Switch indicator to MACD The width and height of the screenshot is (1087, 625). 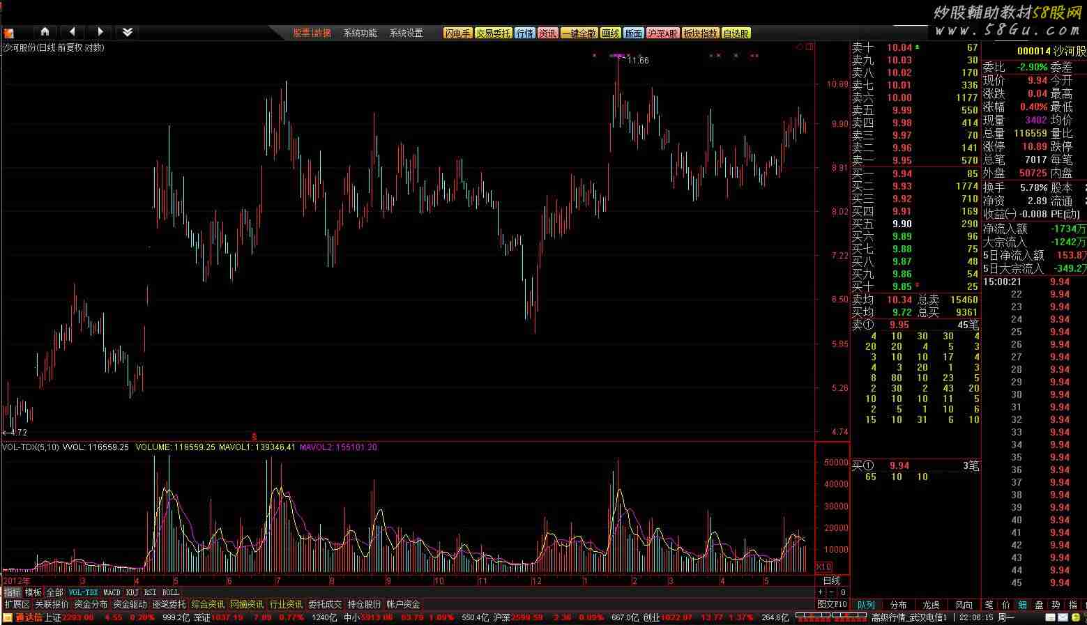(112, 592)
